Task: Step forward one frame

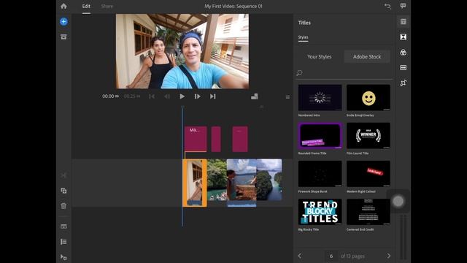Action: [197, 96]
